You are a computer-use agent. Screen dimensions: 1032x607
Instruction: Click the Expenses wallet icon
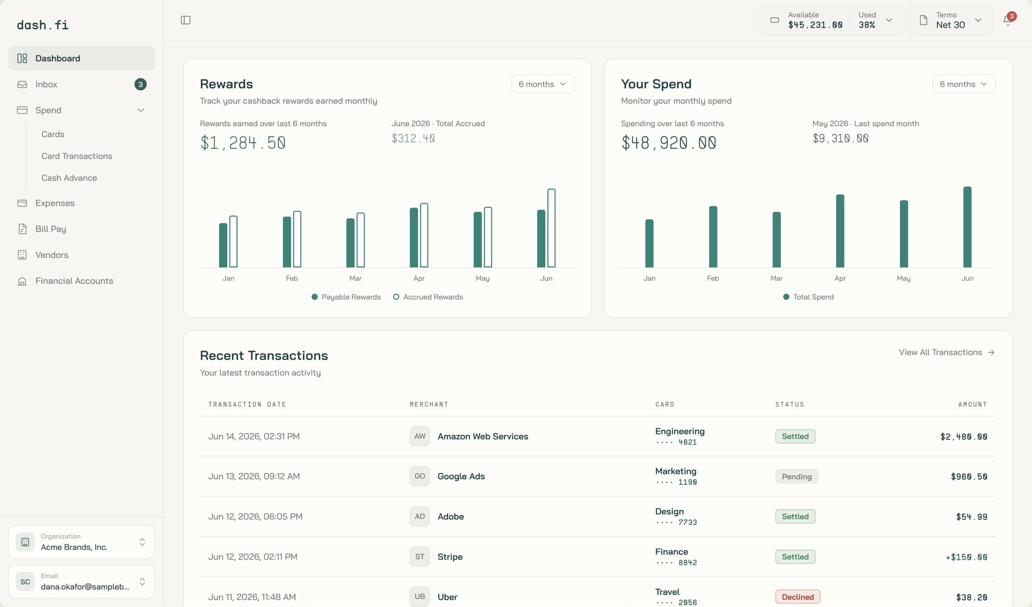click(x=22, y=203)
